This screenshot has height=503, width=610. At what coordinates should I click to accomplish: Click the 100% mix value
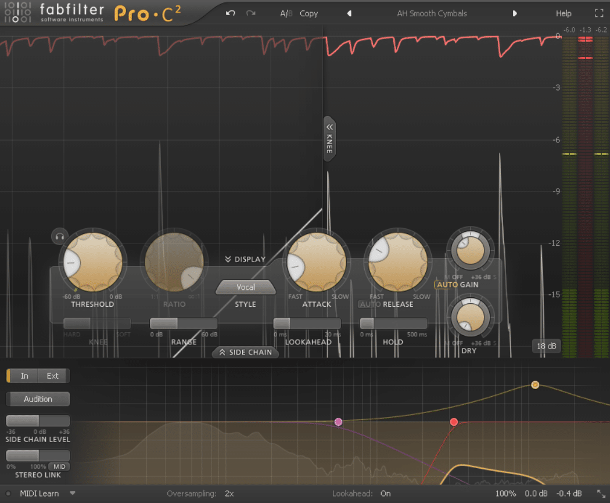(x=505, y=494)
